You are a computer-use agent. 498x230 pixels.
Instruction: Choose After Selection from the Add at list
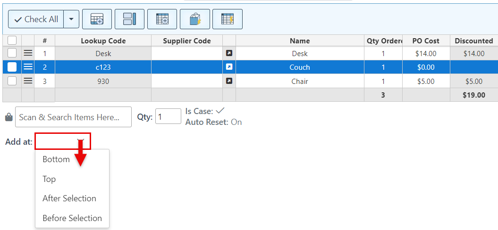coord(69,198)
